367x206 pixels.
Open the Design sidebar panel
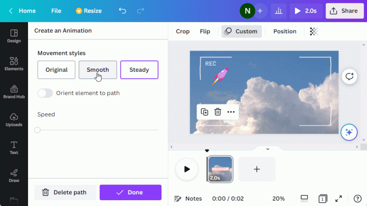(14, 36)
